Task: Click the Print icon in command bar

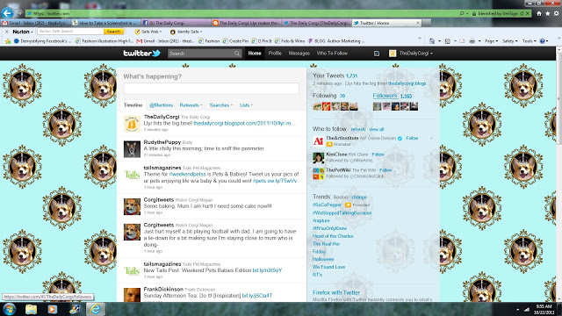Action: [x=472, y=41]
